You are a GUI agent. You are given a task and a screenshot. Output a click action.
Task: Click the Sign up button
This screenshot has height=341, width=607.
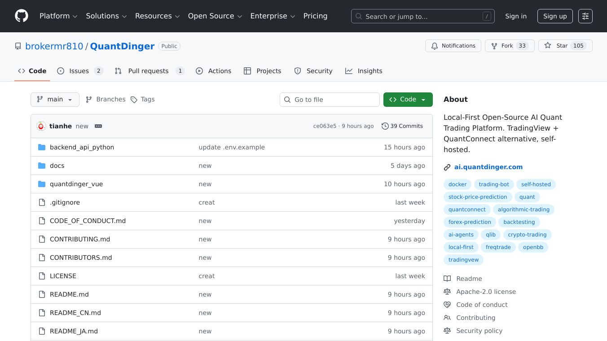[555, 16]
